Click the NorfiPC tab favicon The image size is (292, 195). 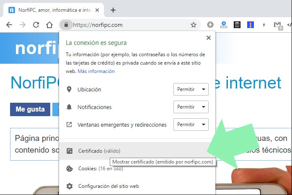click(x=12, y=10)
